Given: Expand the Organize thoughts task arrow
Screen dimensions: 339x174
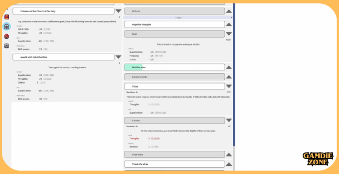Looking at the screenshot, I should pyautogui.click(x=229, y=24).
